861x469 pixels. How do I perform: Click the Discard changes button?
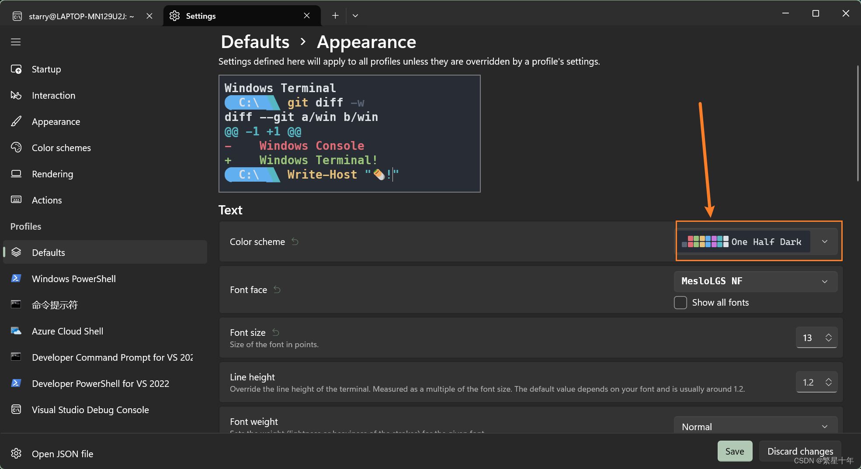(x=800, y=451)
